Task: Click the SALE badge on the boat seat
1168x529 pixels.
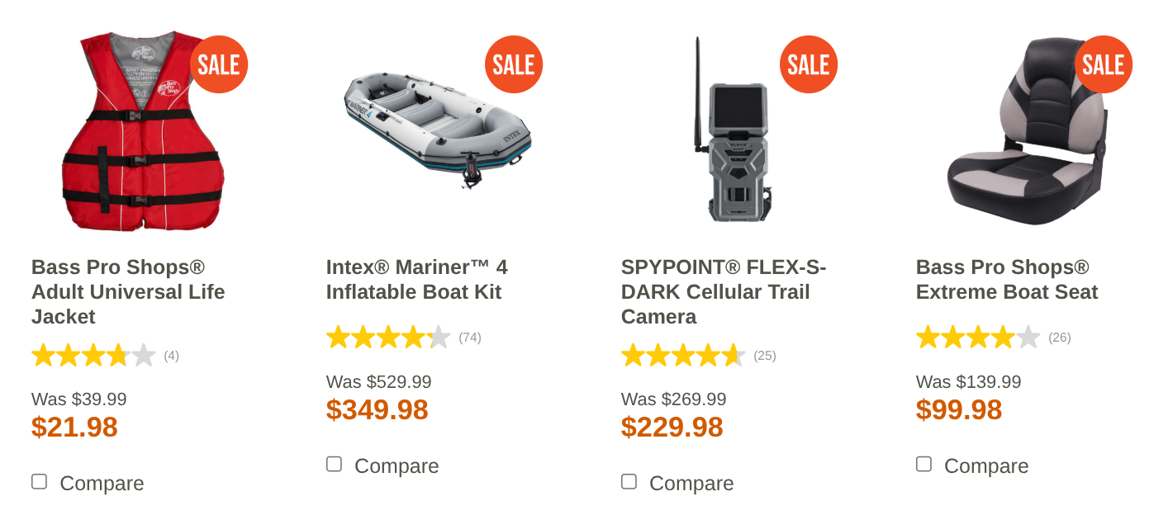Action: pos(1103,64)
